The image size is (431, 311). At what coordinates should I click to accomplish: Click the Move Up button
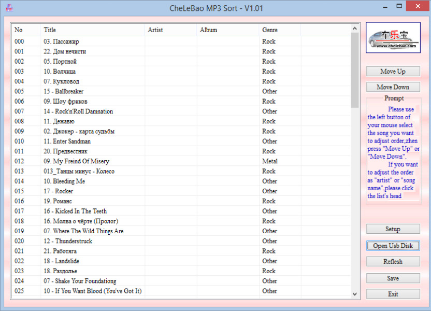tap(393, 72)
